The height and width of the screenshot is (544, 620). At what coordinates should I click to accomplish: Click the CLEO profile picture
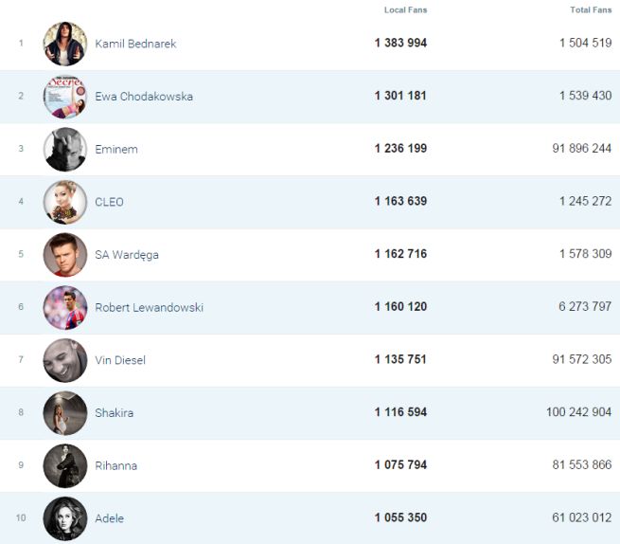(64, 202)
